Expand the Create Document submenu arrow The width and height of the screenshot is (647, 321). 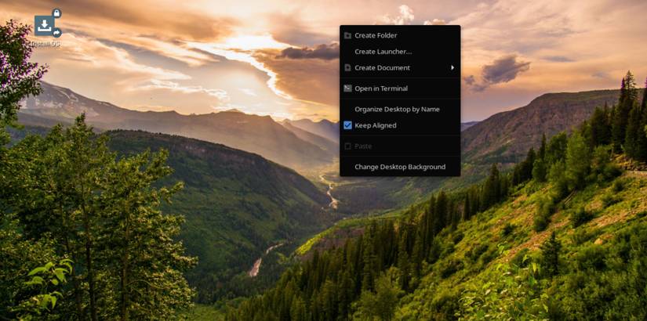click(453, 67)
